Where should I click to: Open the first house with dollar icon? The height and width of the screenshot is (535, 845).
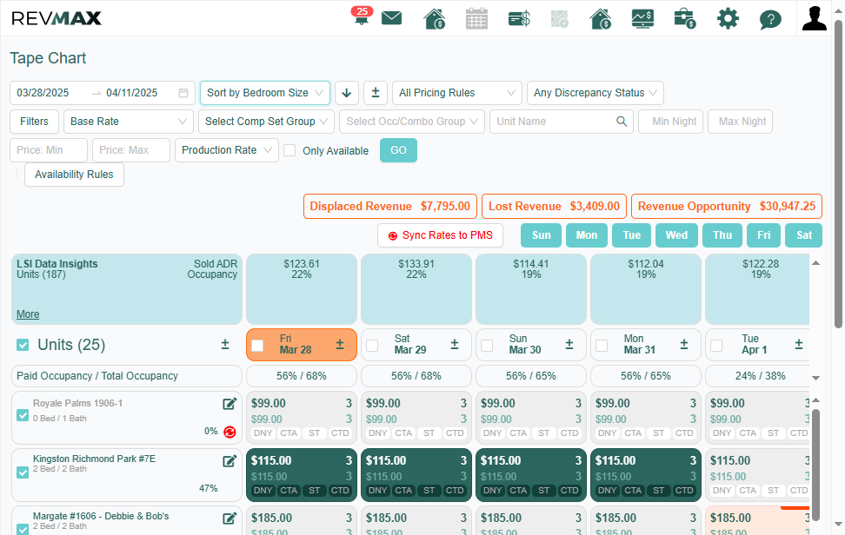(435, 18)
